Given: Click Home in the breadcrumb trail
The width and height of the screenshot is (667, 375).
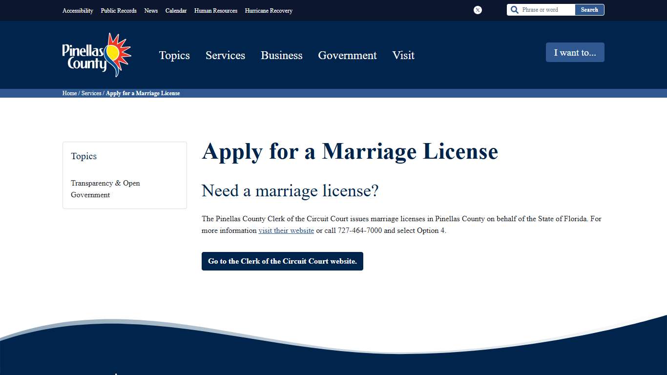Looking at the screenshot, I should [69, 93].
